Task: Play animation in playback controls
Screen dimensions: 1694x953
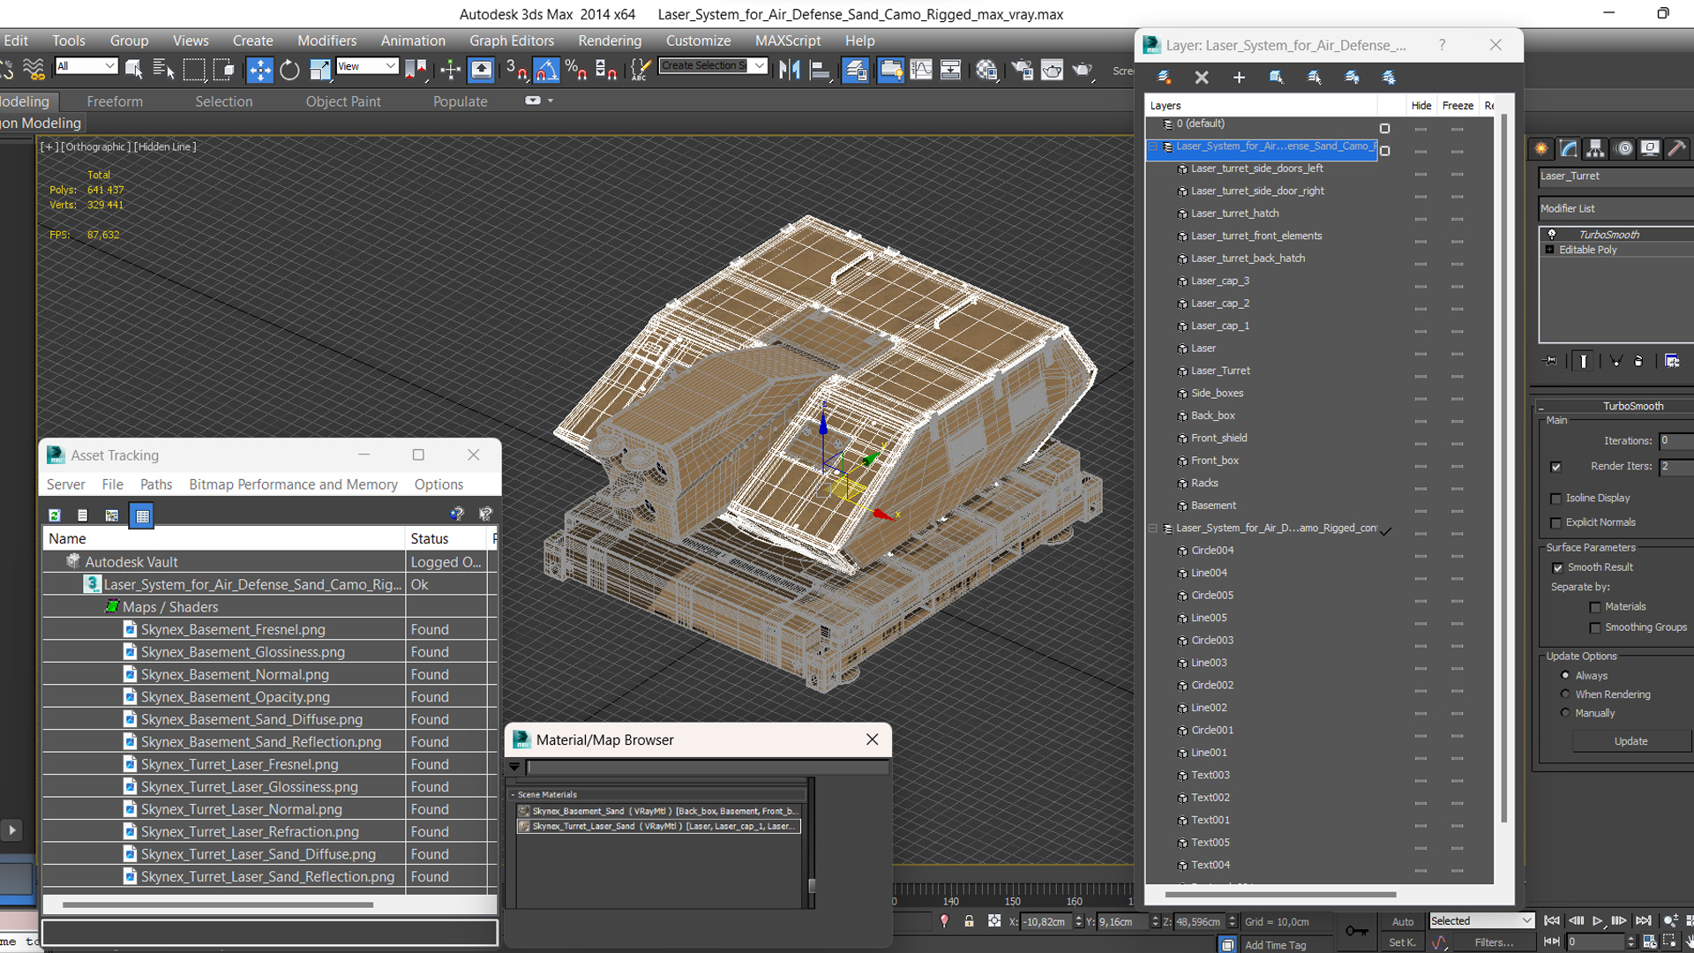Action: pos(1597,920)
